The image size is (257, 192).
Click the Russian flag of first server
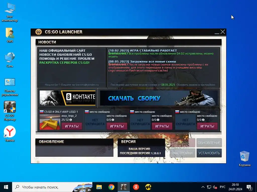point(42,112)
